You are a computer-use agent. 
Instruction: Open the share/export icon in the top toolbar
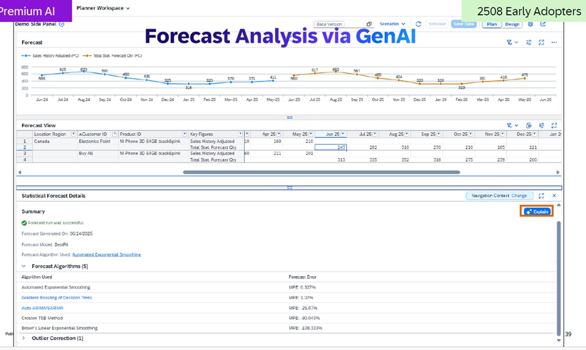[x=543, y=24]
